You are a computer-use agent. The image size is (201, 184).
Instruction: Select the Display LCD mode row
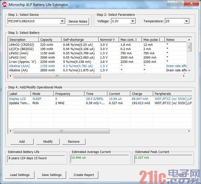(100, 99)
